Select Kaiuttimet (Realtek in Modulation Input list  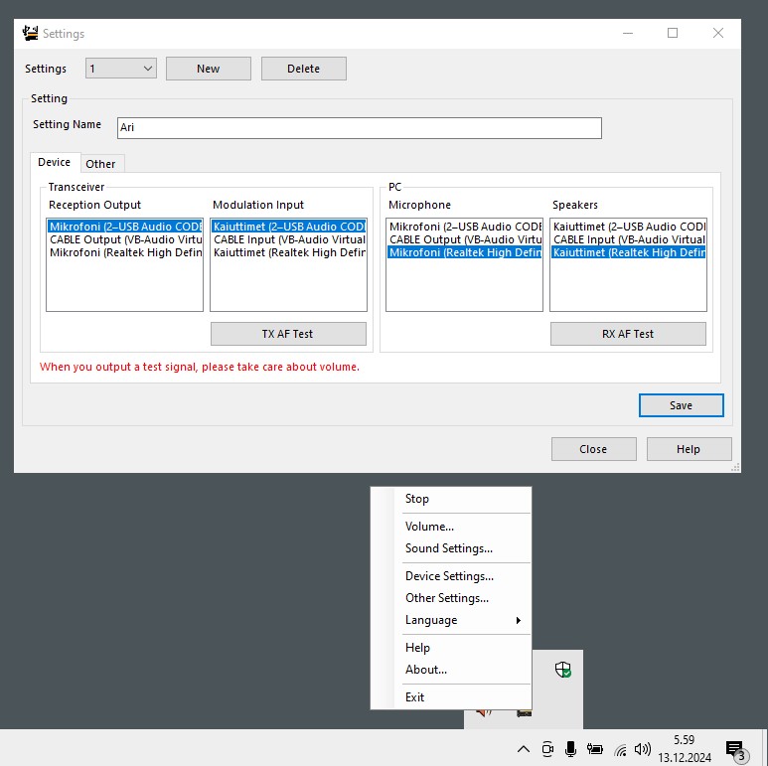(x=289, y=252)
